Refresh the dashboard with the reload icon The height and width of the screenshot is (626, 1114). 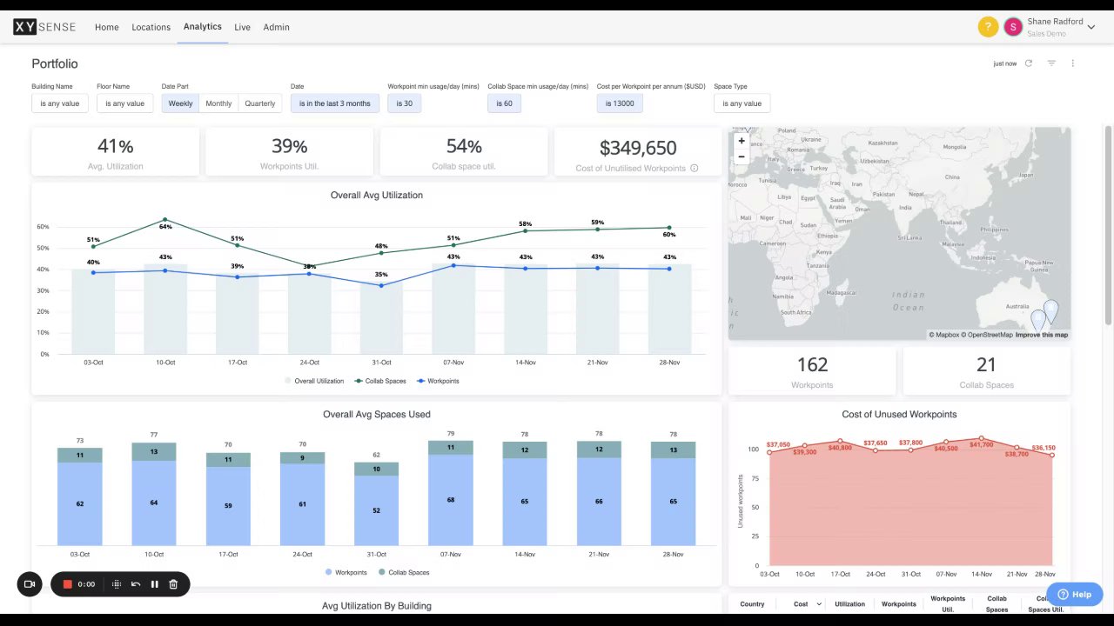click(1029, 63)
